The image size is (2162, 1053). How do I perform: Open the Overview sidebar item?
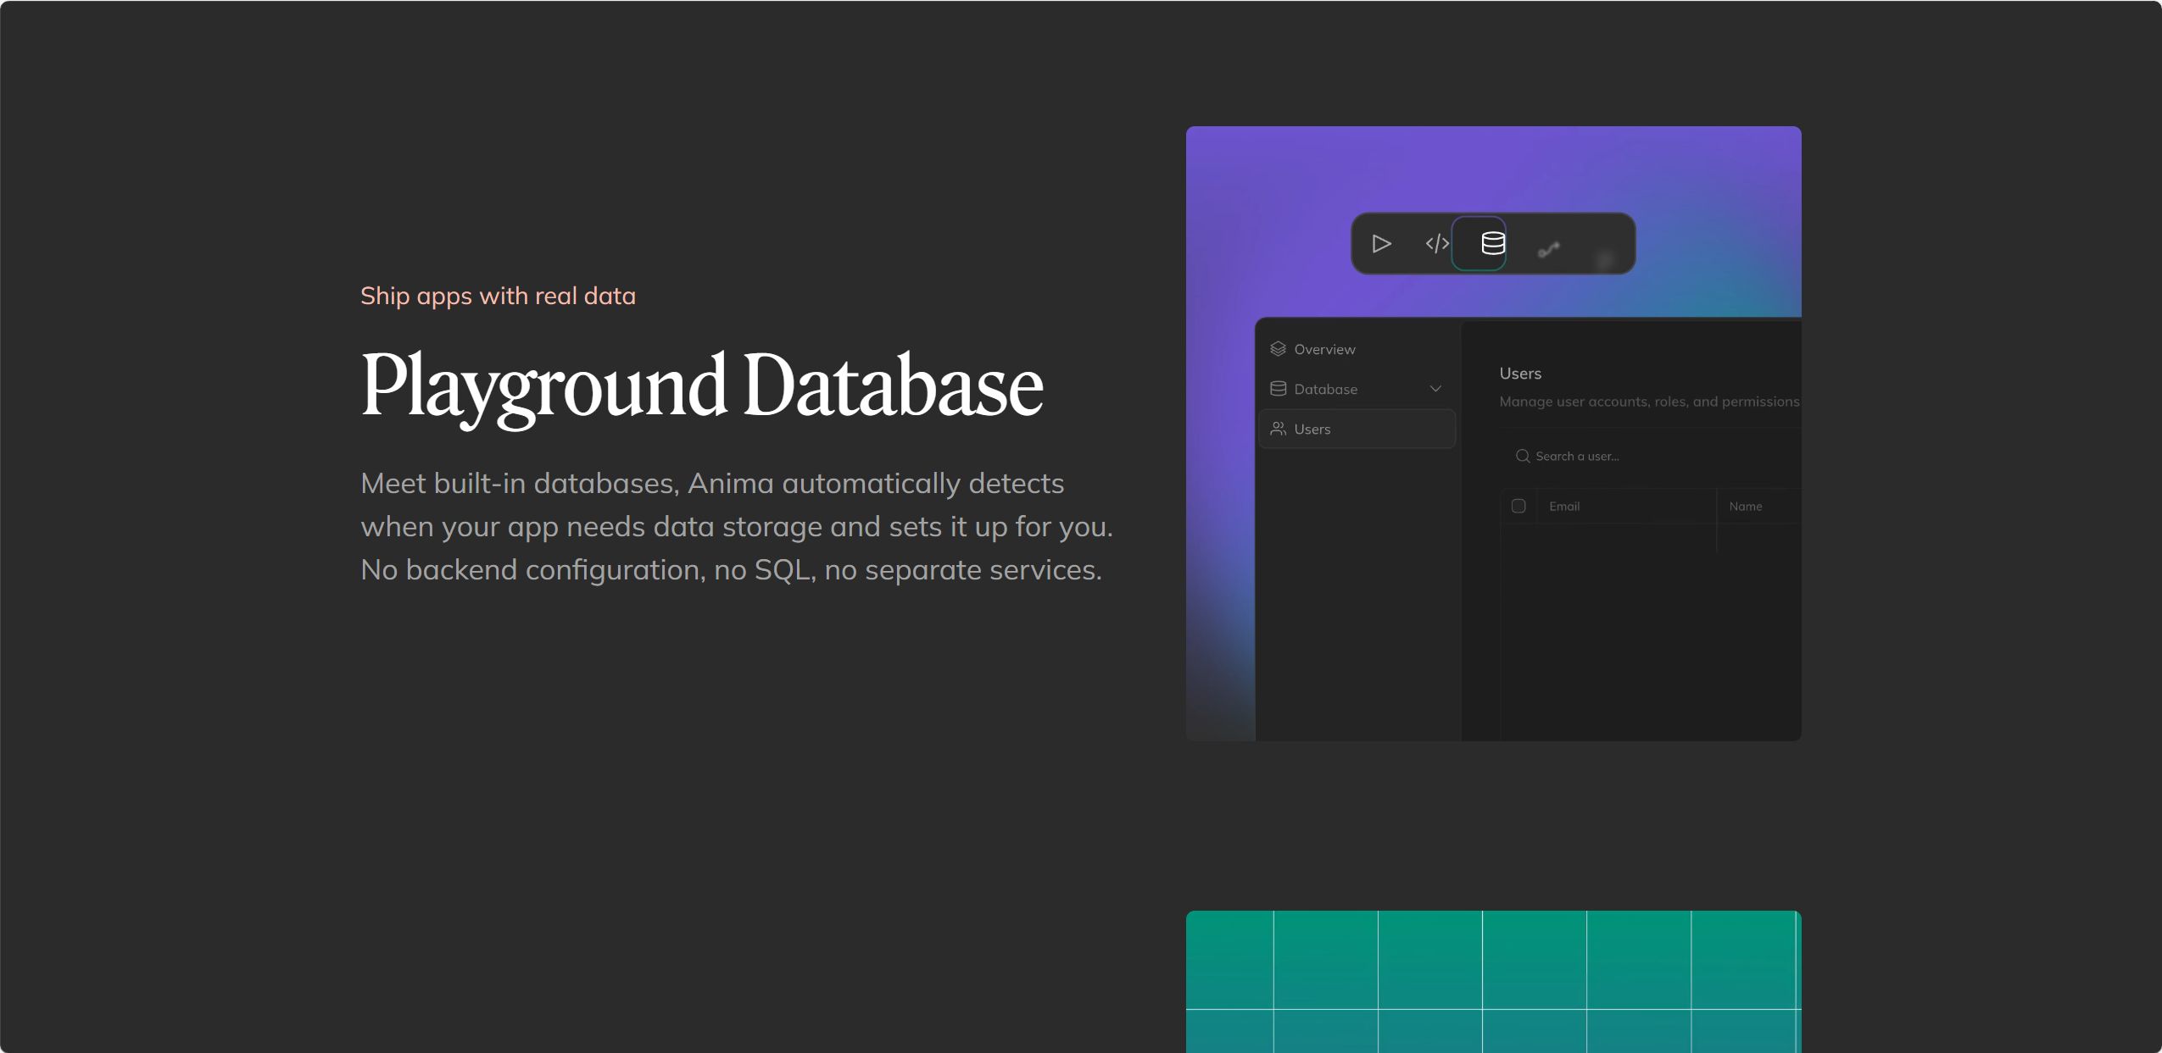coord(1357,349)
